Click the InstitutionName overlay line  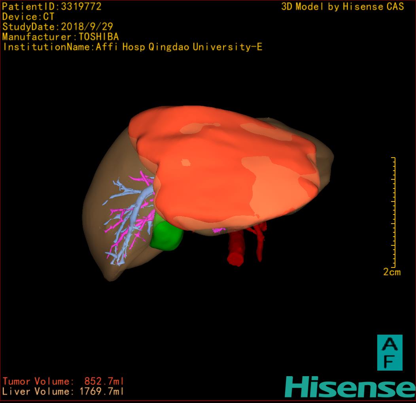(x=132, y=47)
